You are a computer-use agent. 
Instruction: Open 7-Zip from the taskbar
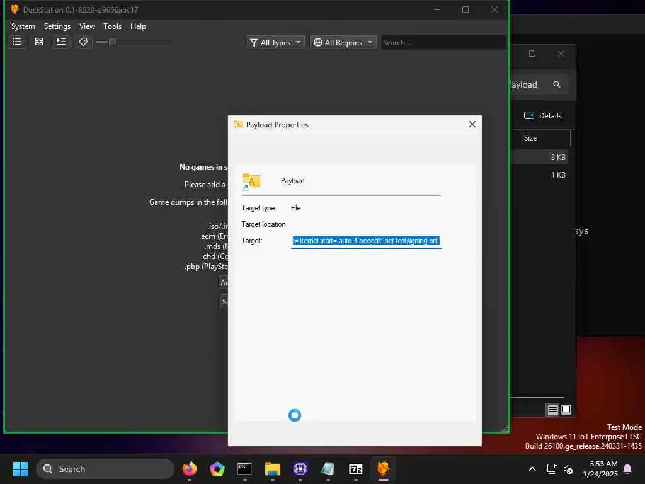355,469
